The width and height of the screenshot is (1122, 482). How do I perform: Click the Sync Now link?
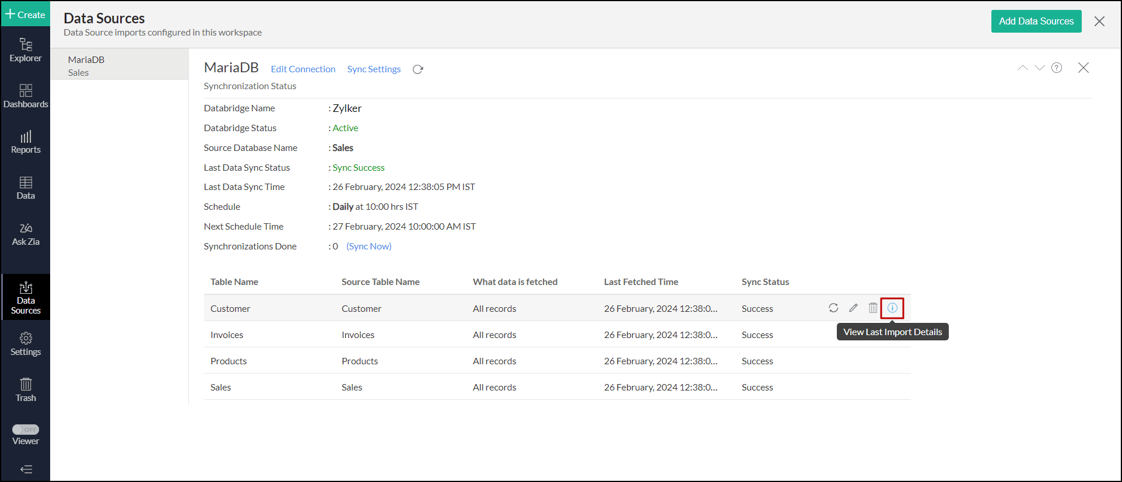tap(369, 247)
